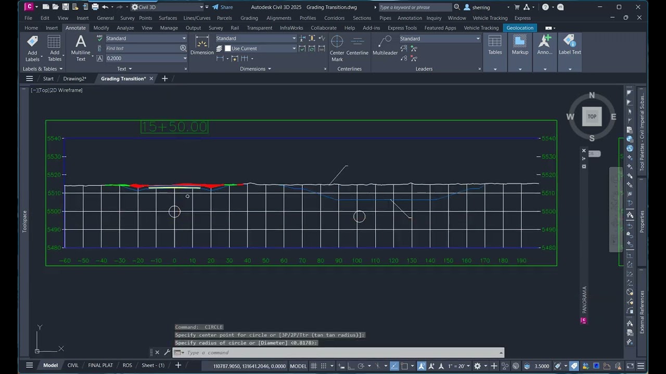Click the search magnifier in title bar
Image resolution: width=666 pixels, height=374 pixels.
pos(457,7)
